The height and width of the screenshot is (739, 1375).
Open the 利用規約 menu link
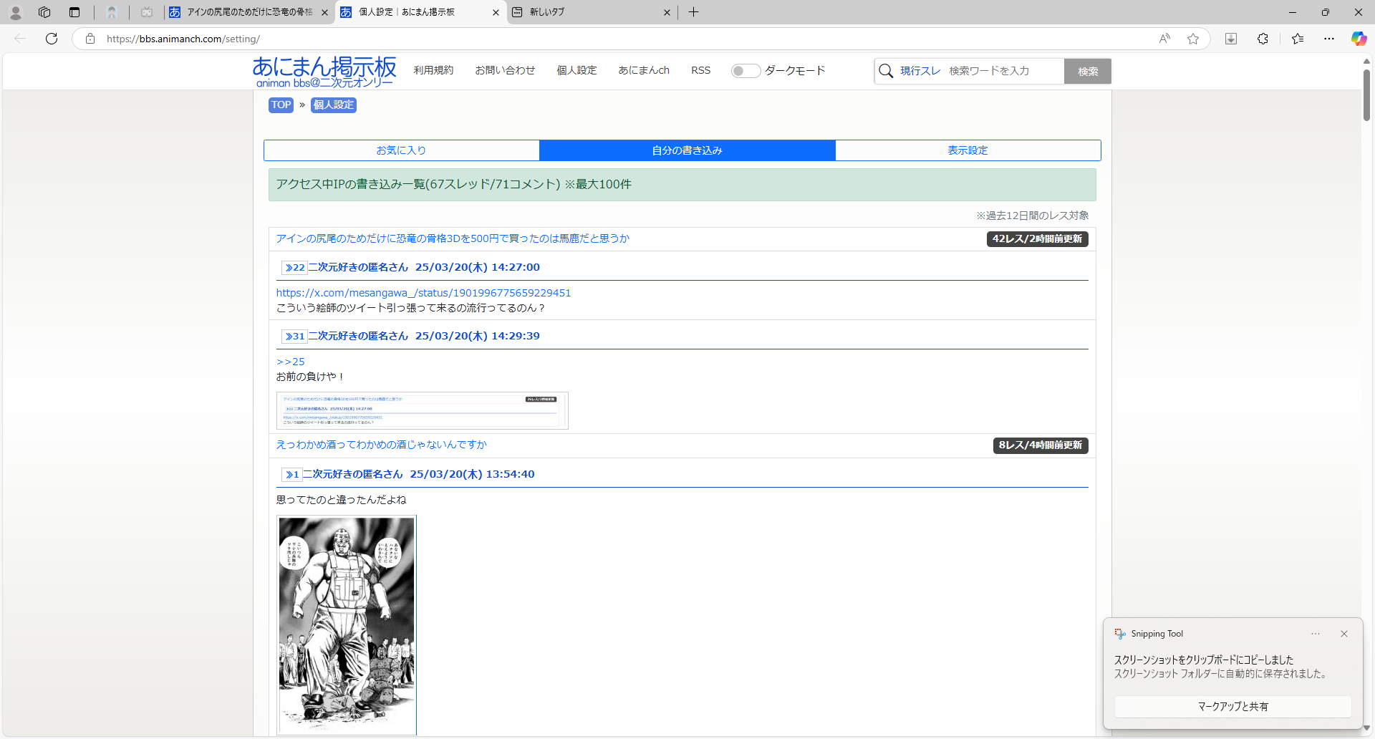pos(433,70)
